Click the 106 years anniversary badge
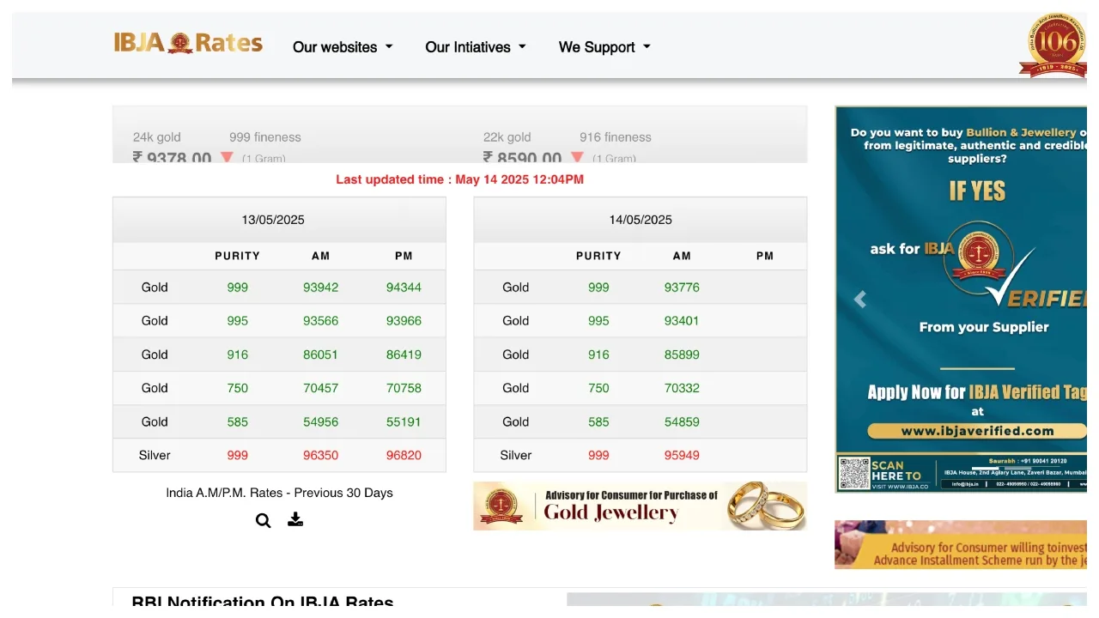 point(1055,45)
